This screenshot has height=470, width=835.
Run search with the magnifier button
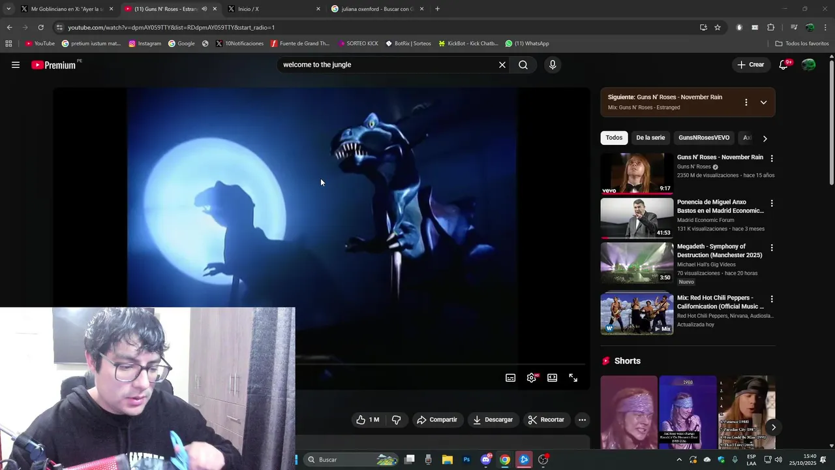[x=523, y=65]
